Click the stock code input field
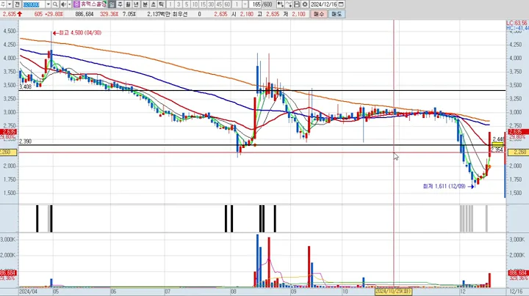The image size is (529, 296). point(34,4)
